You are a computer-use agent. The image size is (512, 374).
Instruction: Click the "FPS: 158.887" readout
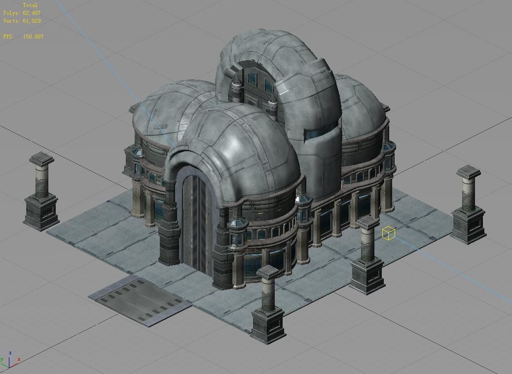pyautogui.click(x=23, y=36)
